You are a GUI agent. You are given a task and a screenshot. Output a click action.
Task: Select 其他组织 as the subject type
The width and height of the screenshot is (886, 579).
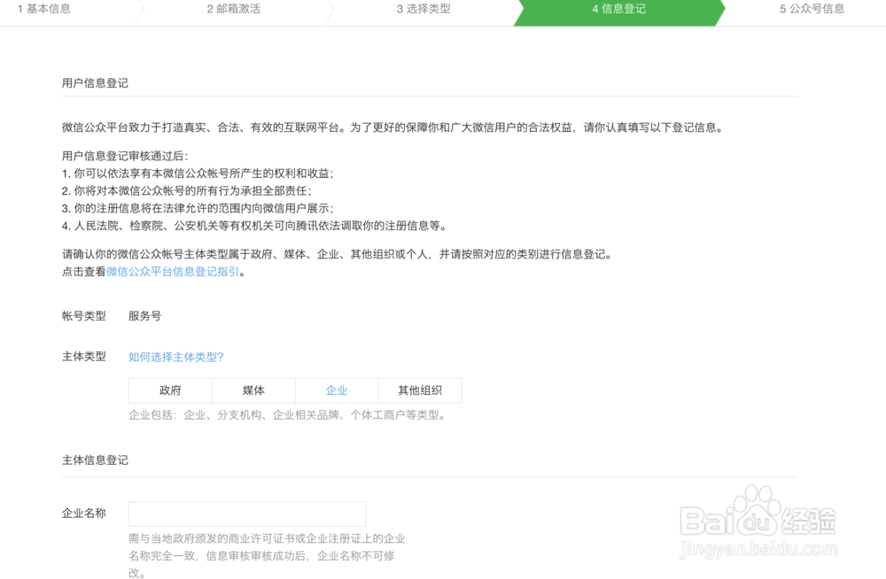(420, 390)
